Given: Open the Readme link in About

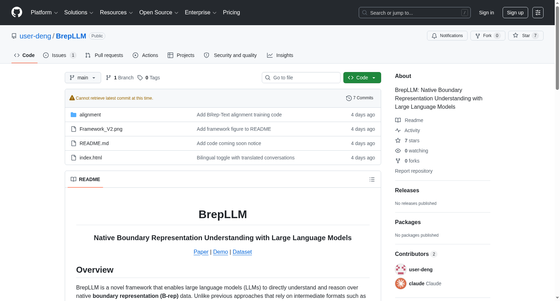Looking at the screenshot, I should click(409, 120).
